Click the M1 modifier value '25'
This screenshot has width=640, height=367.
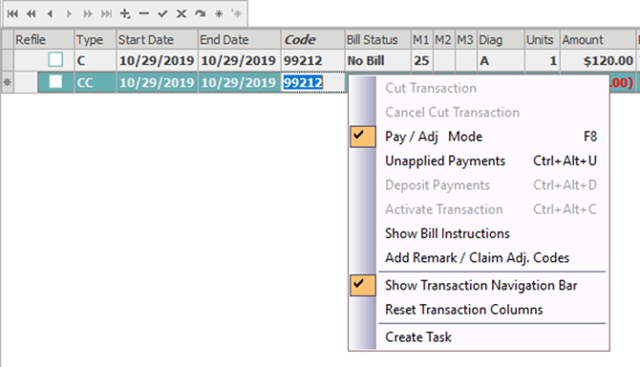tap(421, 60)
